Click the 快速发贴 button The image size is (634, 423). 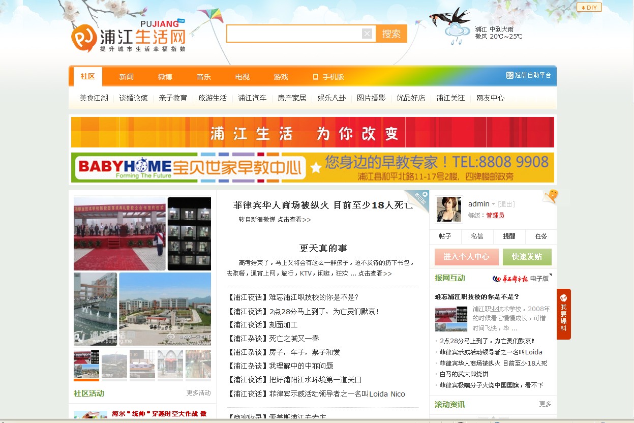[x=527, y=257]
